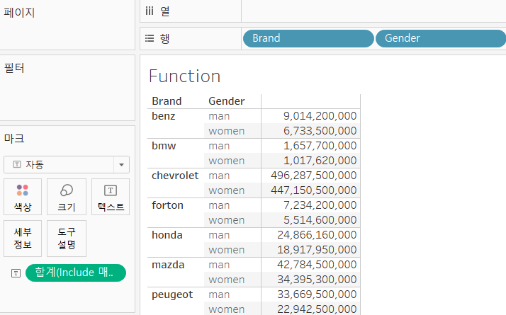
Task: Open the mark type dropdown showing 자동
Action: point(67,165)
